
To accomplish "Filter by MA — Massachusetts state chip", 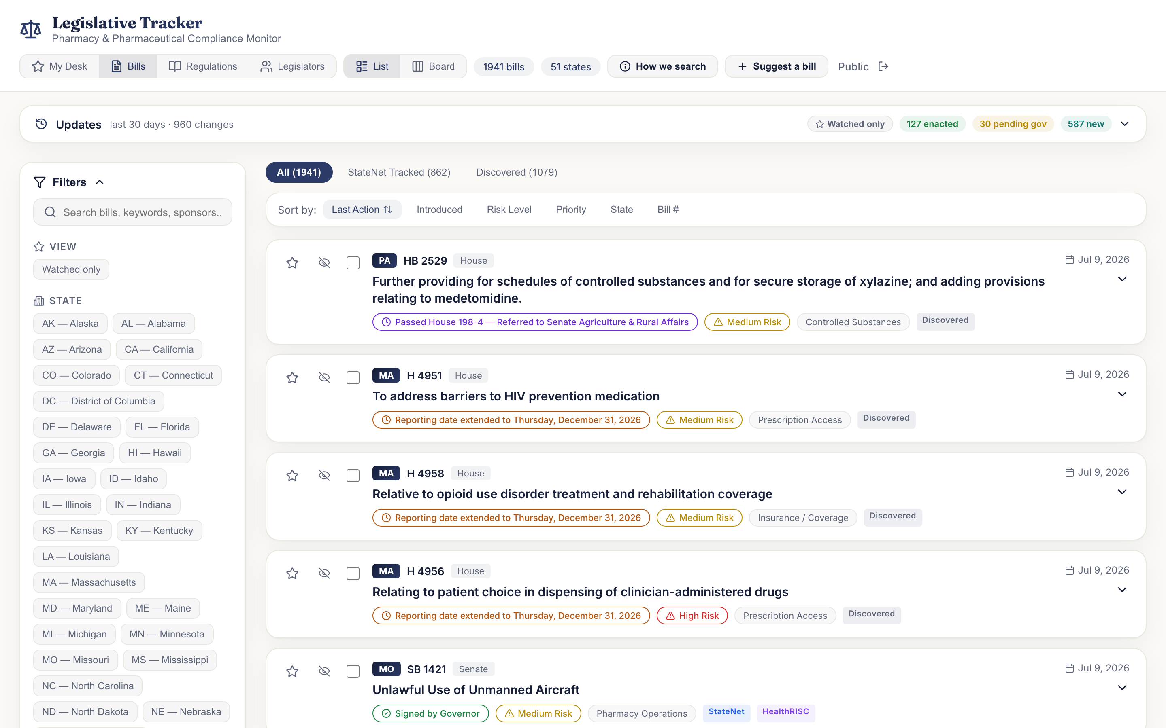I will [89, 582].
